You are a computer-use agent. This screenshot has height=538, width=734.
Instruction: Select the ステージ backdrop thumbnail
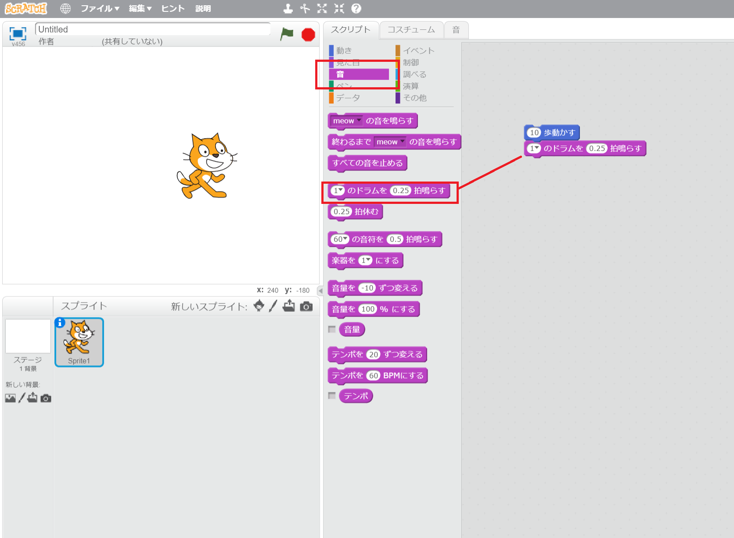click(x=28, y=336)
